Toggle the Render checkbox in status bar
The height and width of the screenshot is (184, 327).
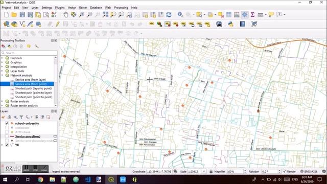pyautogui.click(x=285, y=172)
